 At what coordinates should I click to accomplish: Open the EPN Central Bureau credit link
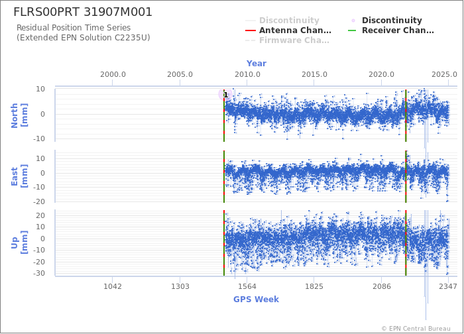[x=416, y=329]
